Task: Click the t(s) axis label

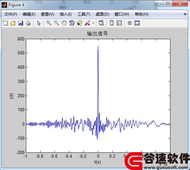Action: 97,162
